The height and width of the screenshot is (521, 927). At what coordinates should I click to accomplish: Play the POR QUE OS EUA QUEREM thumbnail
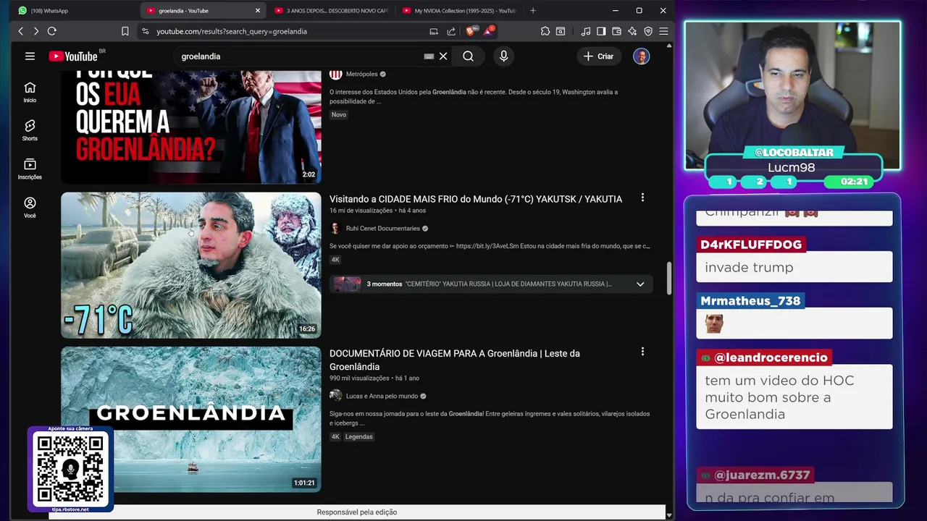pyautogui.click(x=191, y=127)
